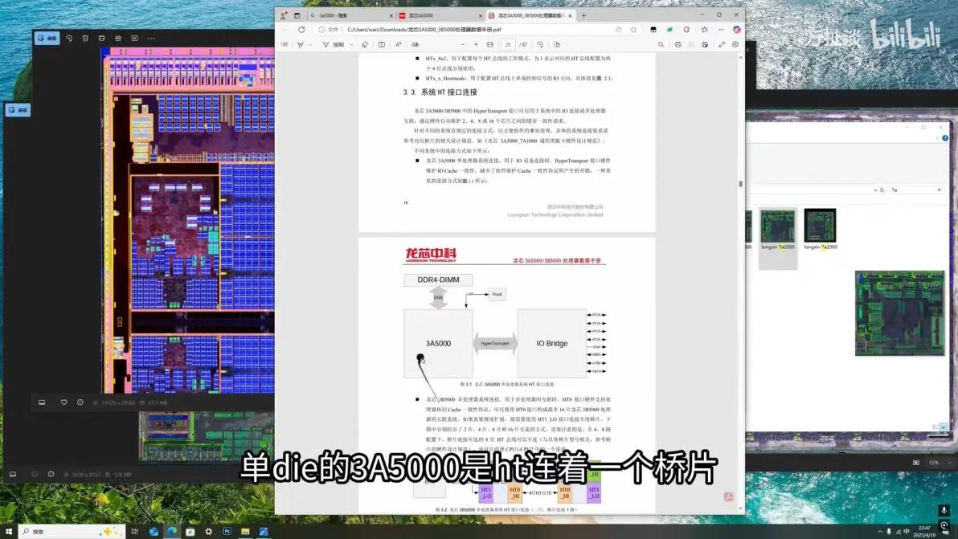
Task: Select the PDF highlight tool
Action: point(300,44)
